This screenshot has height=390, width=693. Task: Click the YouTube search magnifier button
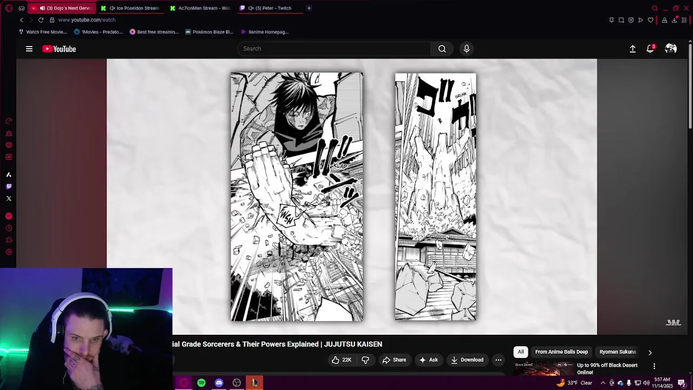(x=442, y=49)
